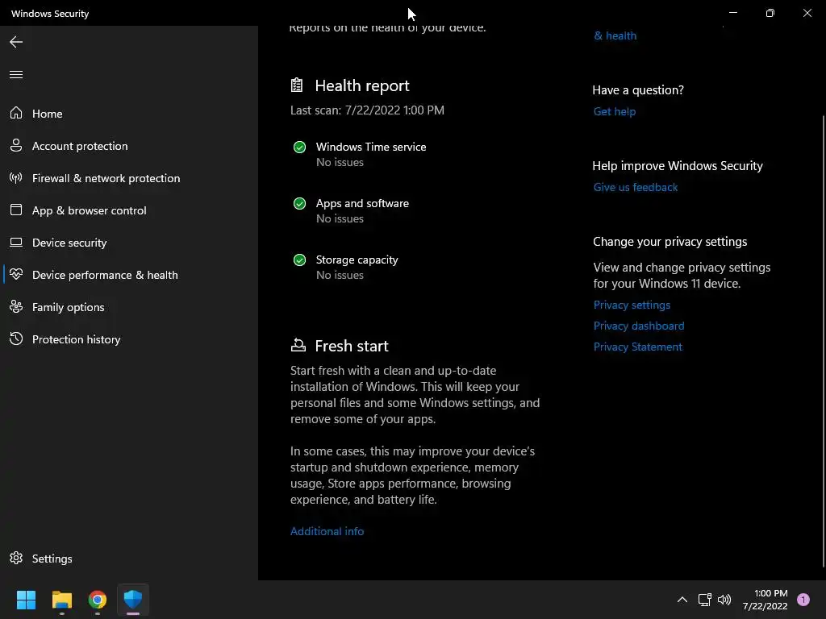Image resolution: width=826 pixels, height=619 pixels.
Task: Click the 'Health report' heading
Action: [x=362, y=85]
